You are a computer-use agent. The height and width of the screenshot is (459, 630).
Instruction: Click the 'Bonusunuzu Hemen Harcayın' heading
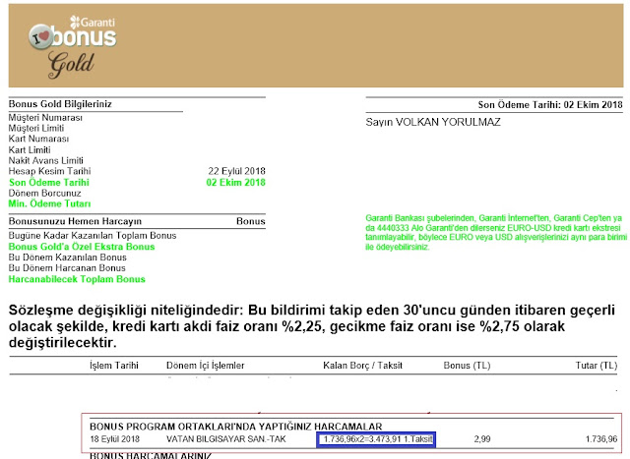(75, 221)
